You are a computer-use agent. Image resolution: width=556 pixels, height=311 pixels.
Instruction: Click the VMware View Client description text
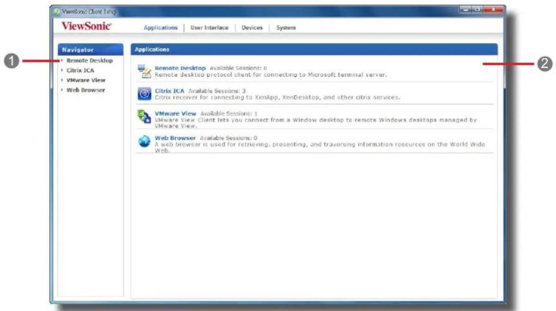[316, 123]
